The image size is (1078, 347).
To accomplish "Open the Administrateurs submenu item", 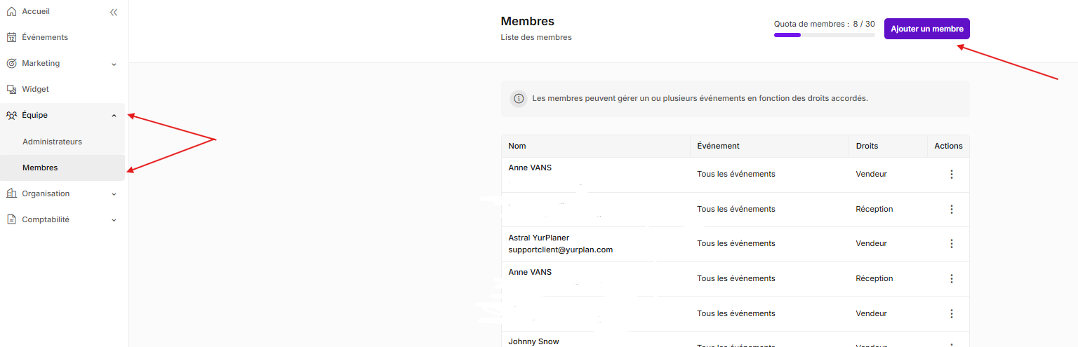I will (52, 142).
